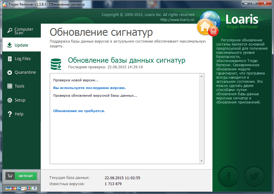Click the known viruses count 1 713 879
Viewport: 274px width, 194px height.
click(113, 184)
